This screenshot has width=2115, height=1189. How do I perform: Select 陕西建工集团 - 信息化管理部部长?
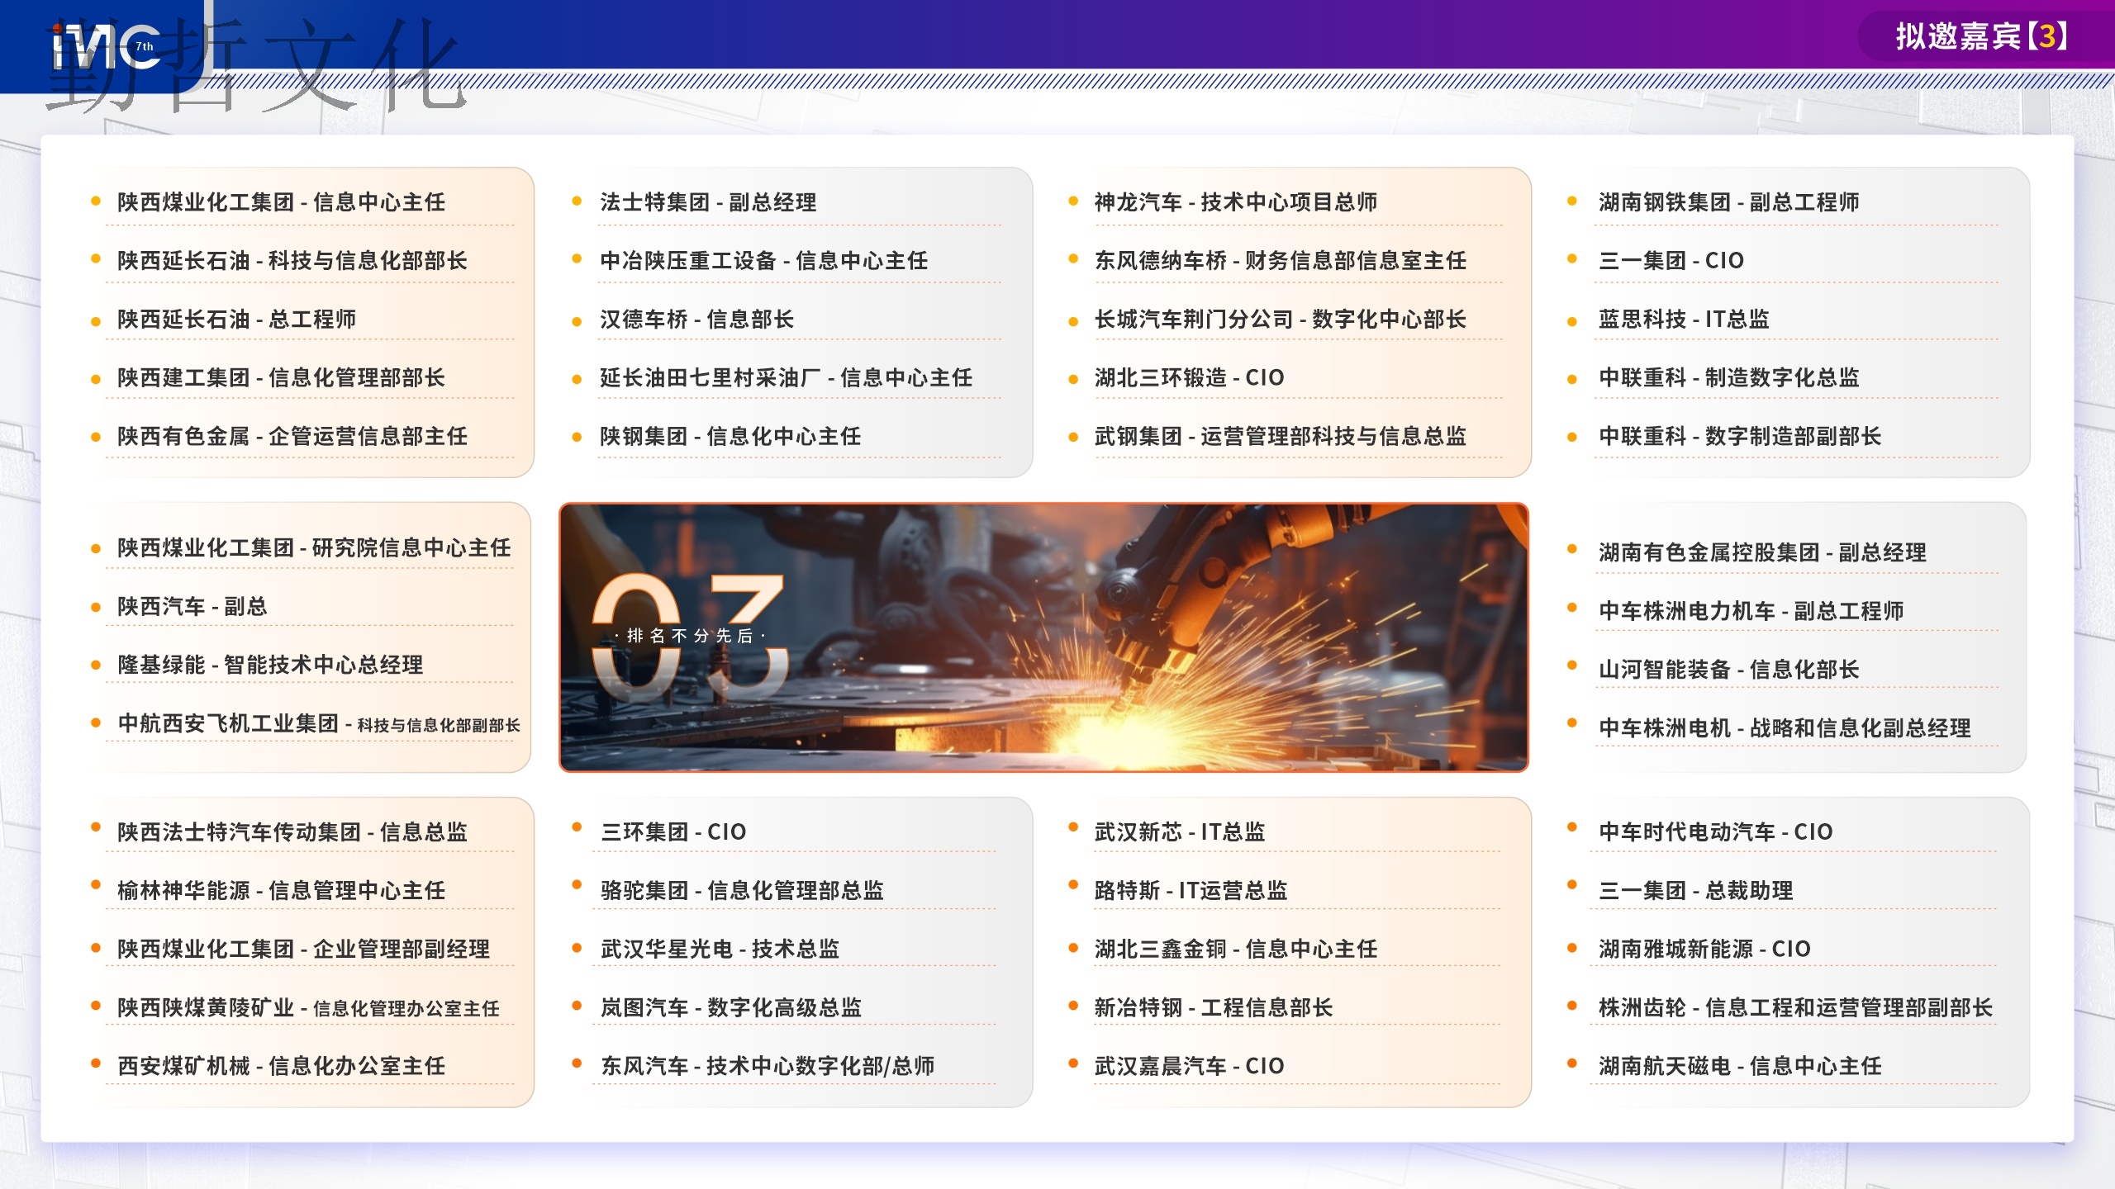[281, 378]
